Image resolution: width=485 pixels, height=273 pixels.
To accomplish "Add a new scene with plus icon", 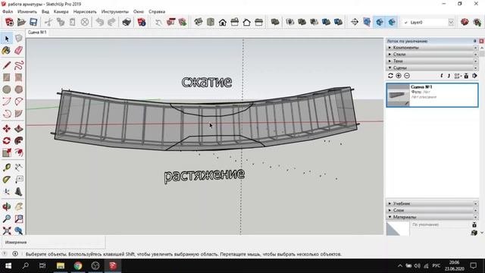I will point(399,76).
